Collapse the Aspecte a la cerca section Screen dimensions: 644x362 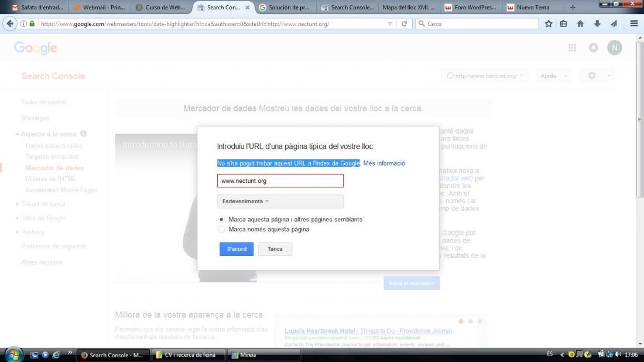pyautogui.click(x=17, y=134)
